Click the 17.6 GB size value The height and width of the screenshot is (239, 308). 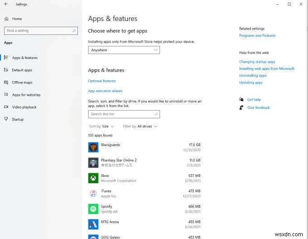point(195,145)
